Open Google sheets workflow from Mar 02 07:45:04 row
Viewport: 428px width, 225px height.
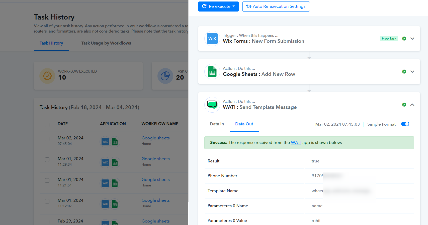coord(155,138)
